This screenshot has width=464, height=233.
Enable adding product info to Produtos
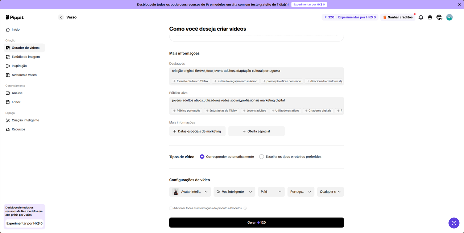pyautogui.click(x=171, y=208)
